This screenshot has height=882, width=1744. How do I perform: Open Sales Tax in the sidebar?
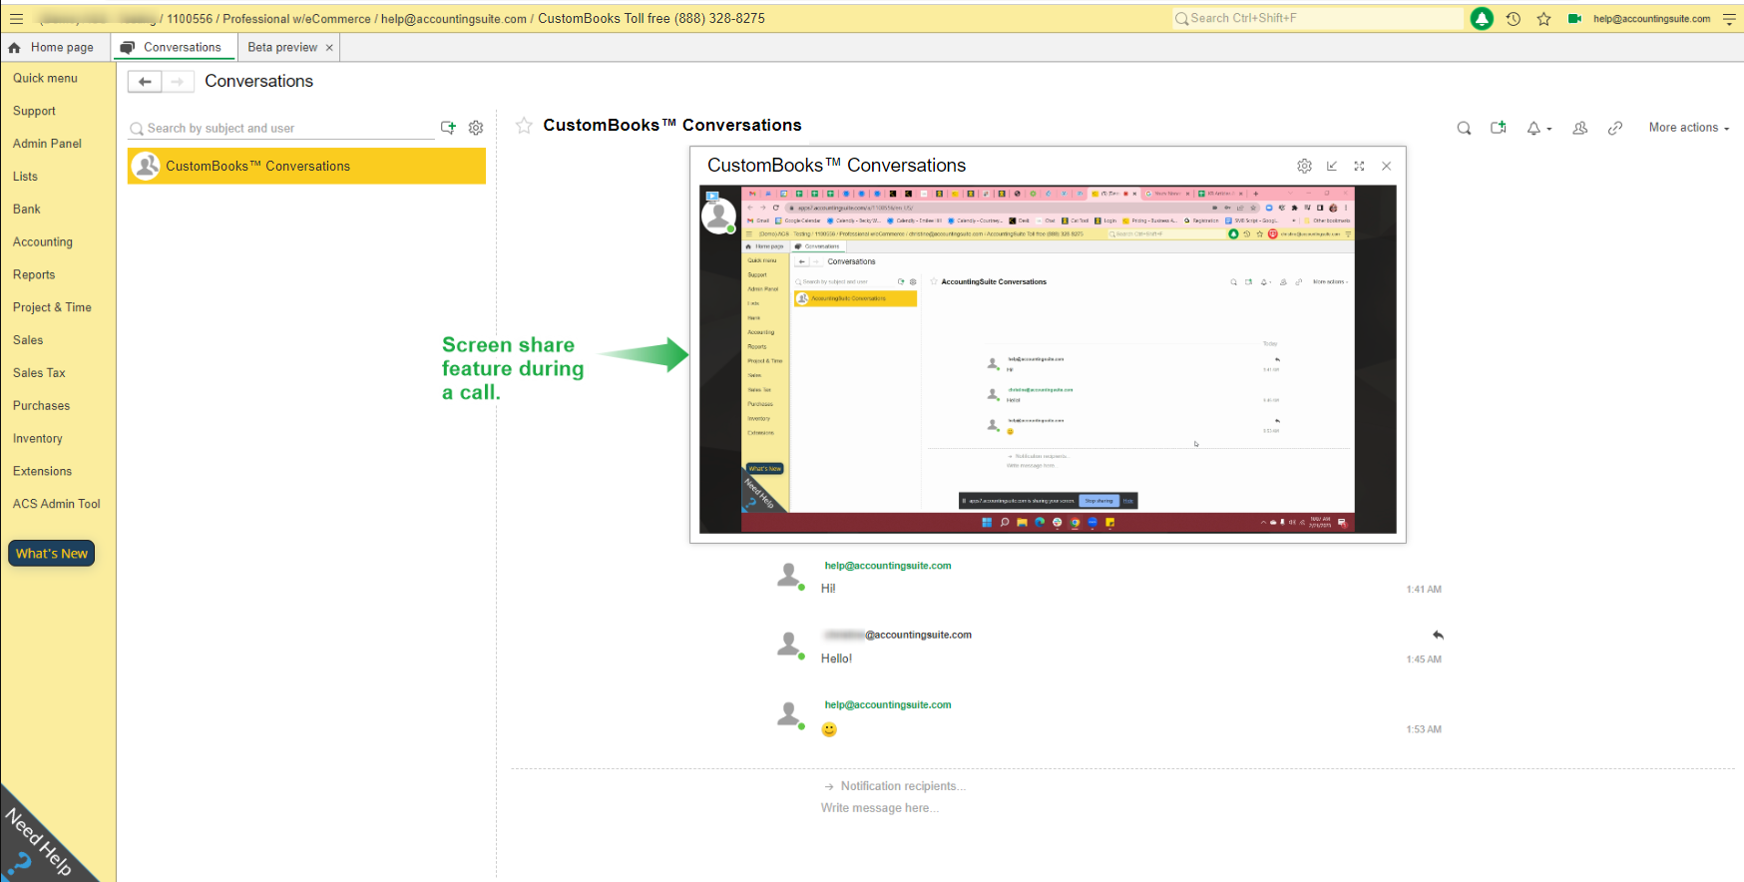tap(39, 373)
